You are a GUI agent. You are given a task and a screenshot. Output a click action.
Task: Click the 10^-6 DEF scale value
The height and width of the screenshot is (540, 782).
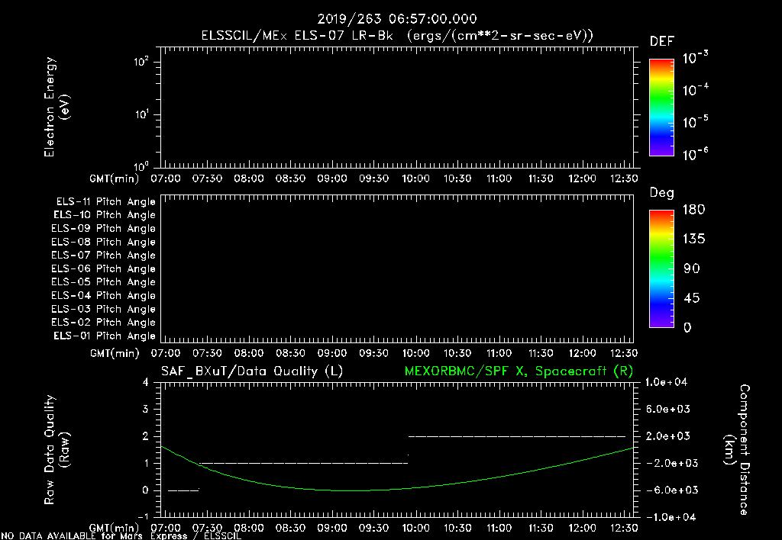695,154
